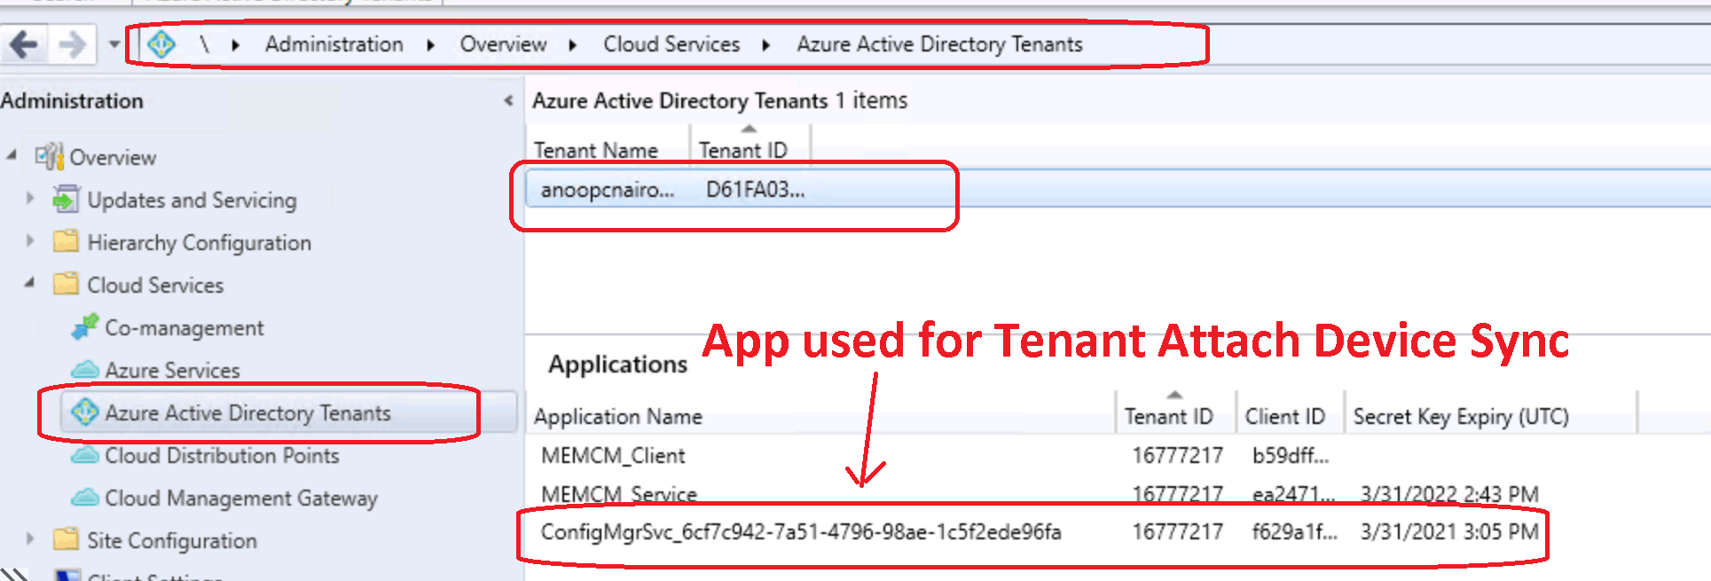1711x581 pixels.
Task: Expand the Updates and Servicing node
Action: coord(30,198)
